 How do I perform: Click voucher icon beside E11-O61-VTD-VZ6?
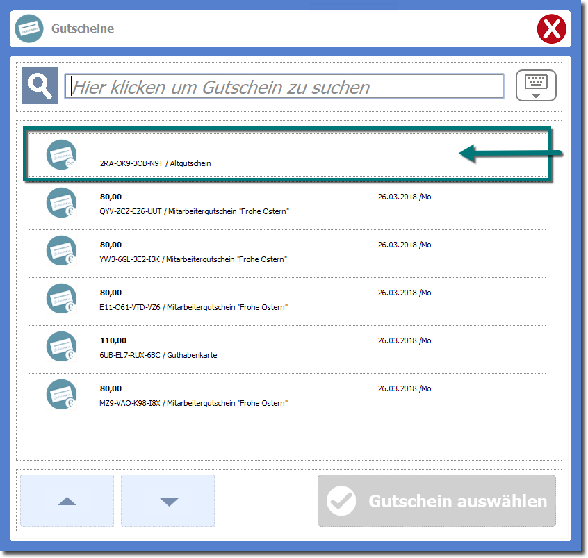pyautogui.click(x=61, y=298)
